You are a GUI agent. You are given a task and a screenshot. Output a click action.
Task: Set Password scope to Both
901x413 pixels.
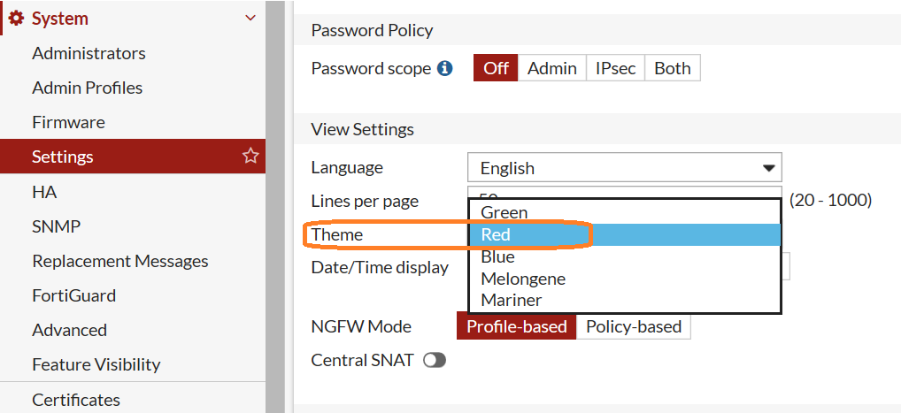pyautogui.click(x=672, y=68)
